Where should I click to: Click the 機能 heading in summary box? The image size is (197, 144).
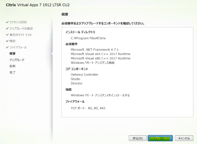coord(69,90)
